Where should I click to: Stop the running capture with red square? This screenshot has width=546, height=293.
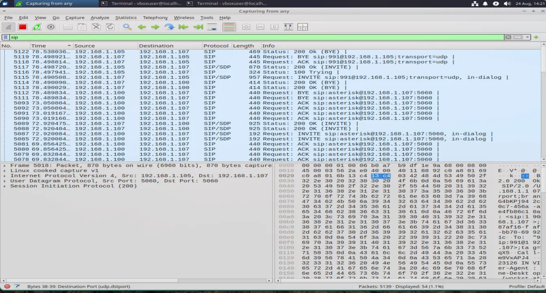click(x=23, y=27)
